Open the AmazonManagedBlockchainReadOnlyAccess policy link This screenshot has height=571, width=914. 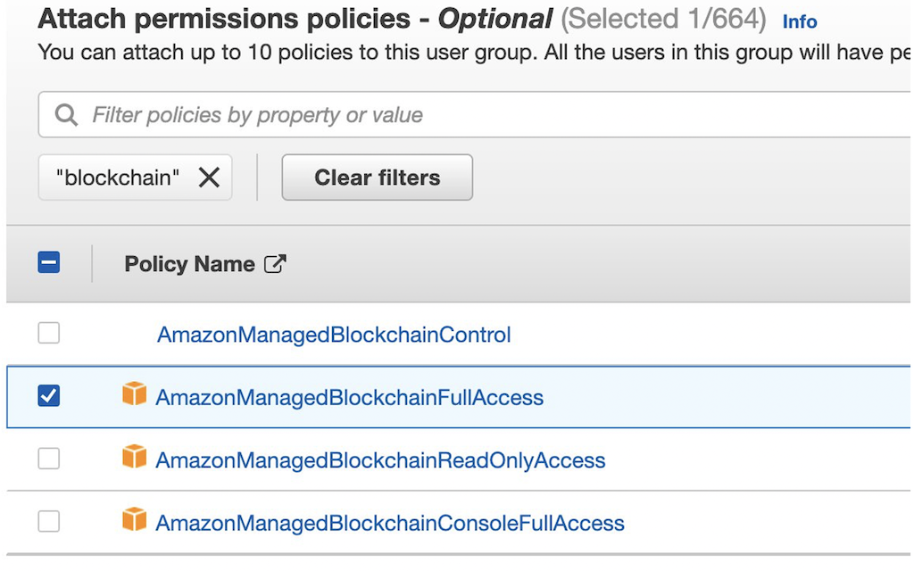(x=380, y=460)
